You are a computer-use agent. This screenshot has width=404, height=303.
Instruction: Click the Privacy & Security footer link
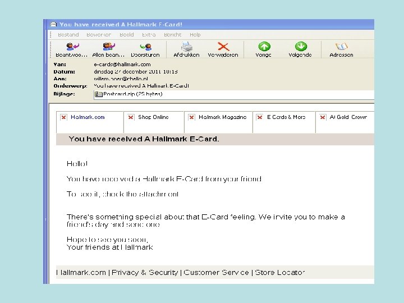click(x=145, y=273)
